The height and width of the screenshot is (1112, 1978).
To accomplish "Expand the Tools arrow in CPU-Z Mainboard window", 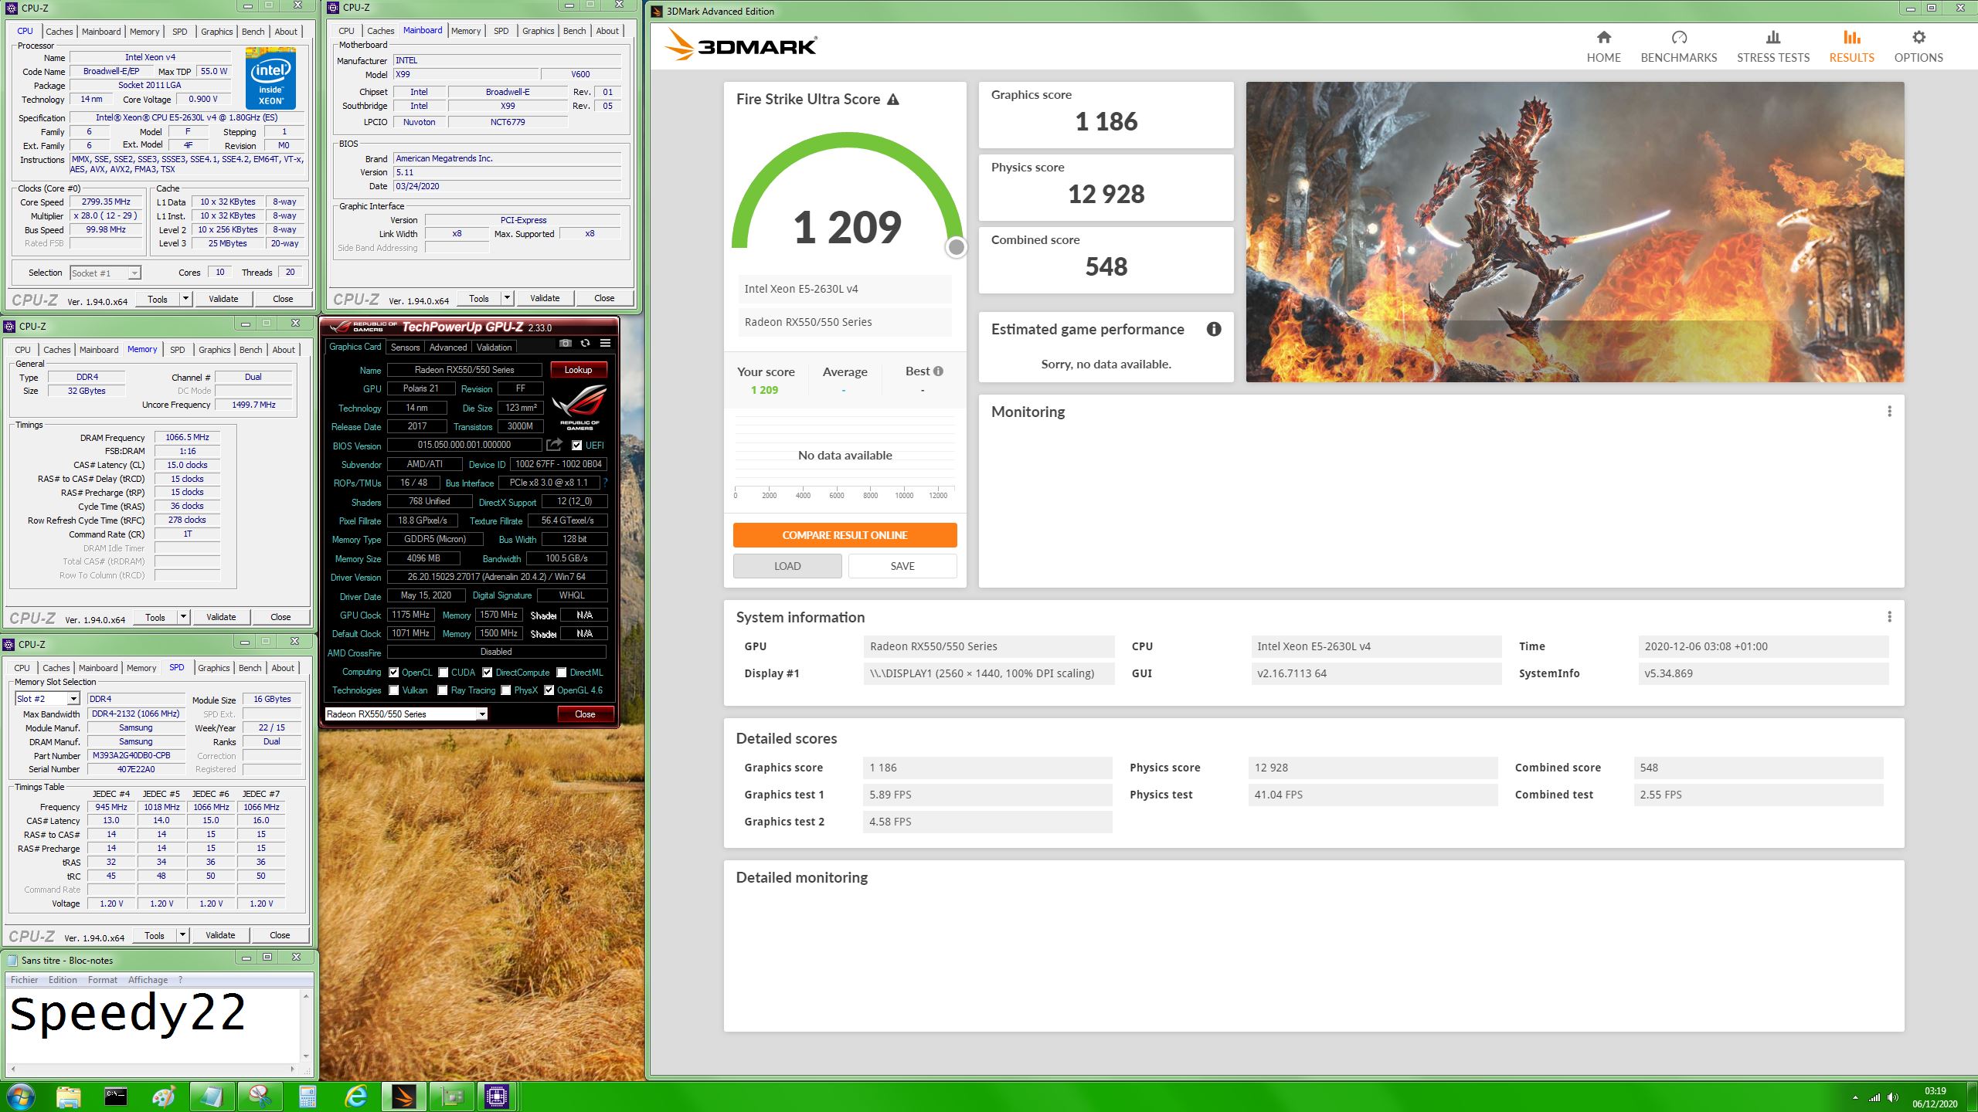I will 507,298.
